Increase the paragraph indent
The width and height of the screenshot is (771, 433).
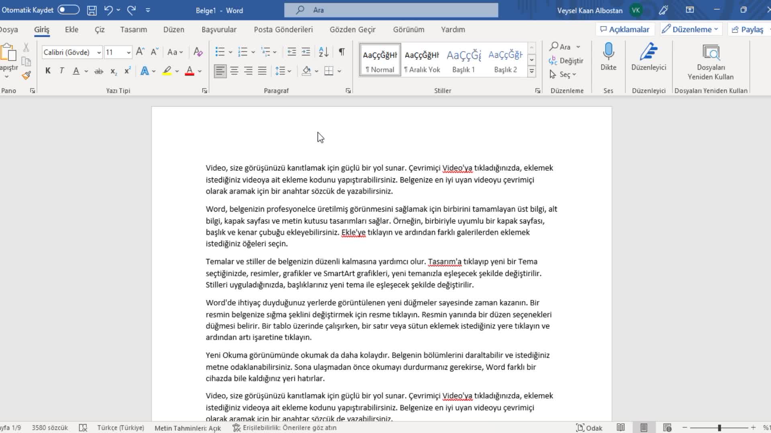coord(306,52)
